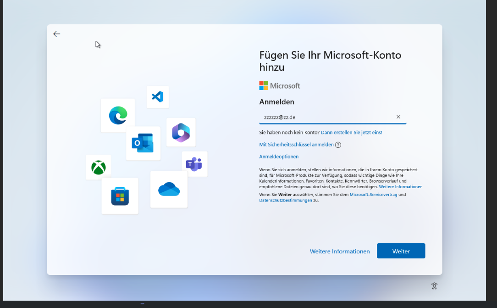The width and height of the screenshot is (497, 308).
Task: Click the Xbox icon tile
Action: pos(98,167)
